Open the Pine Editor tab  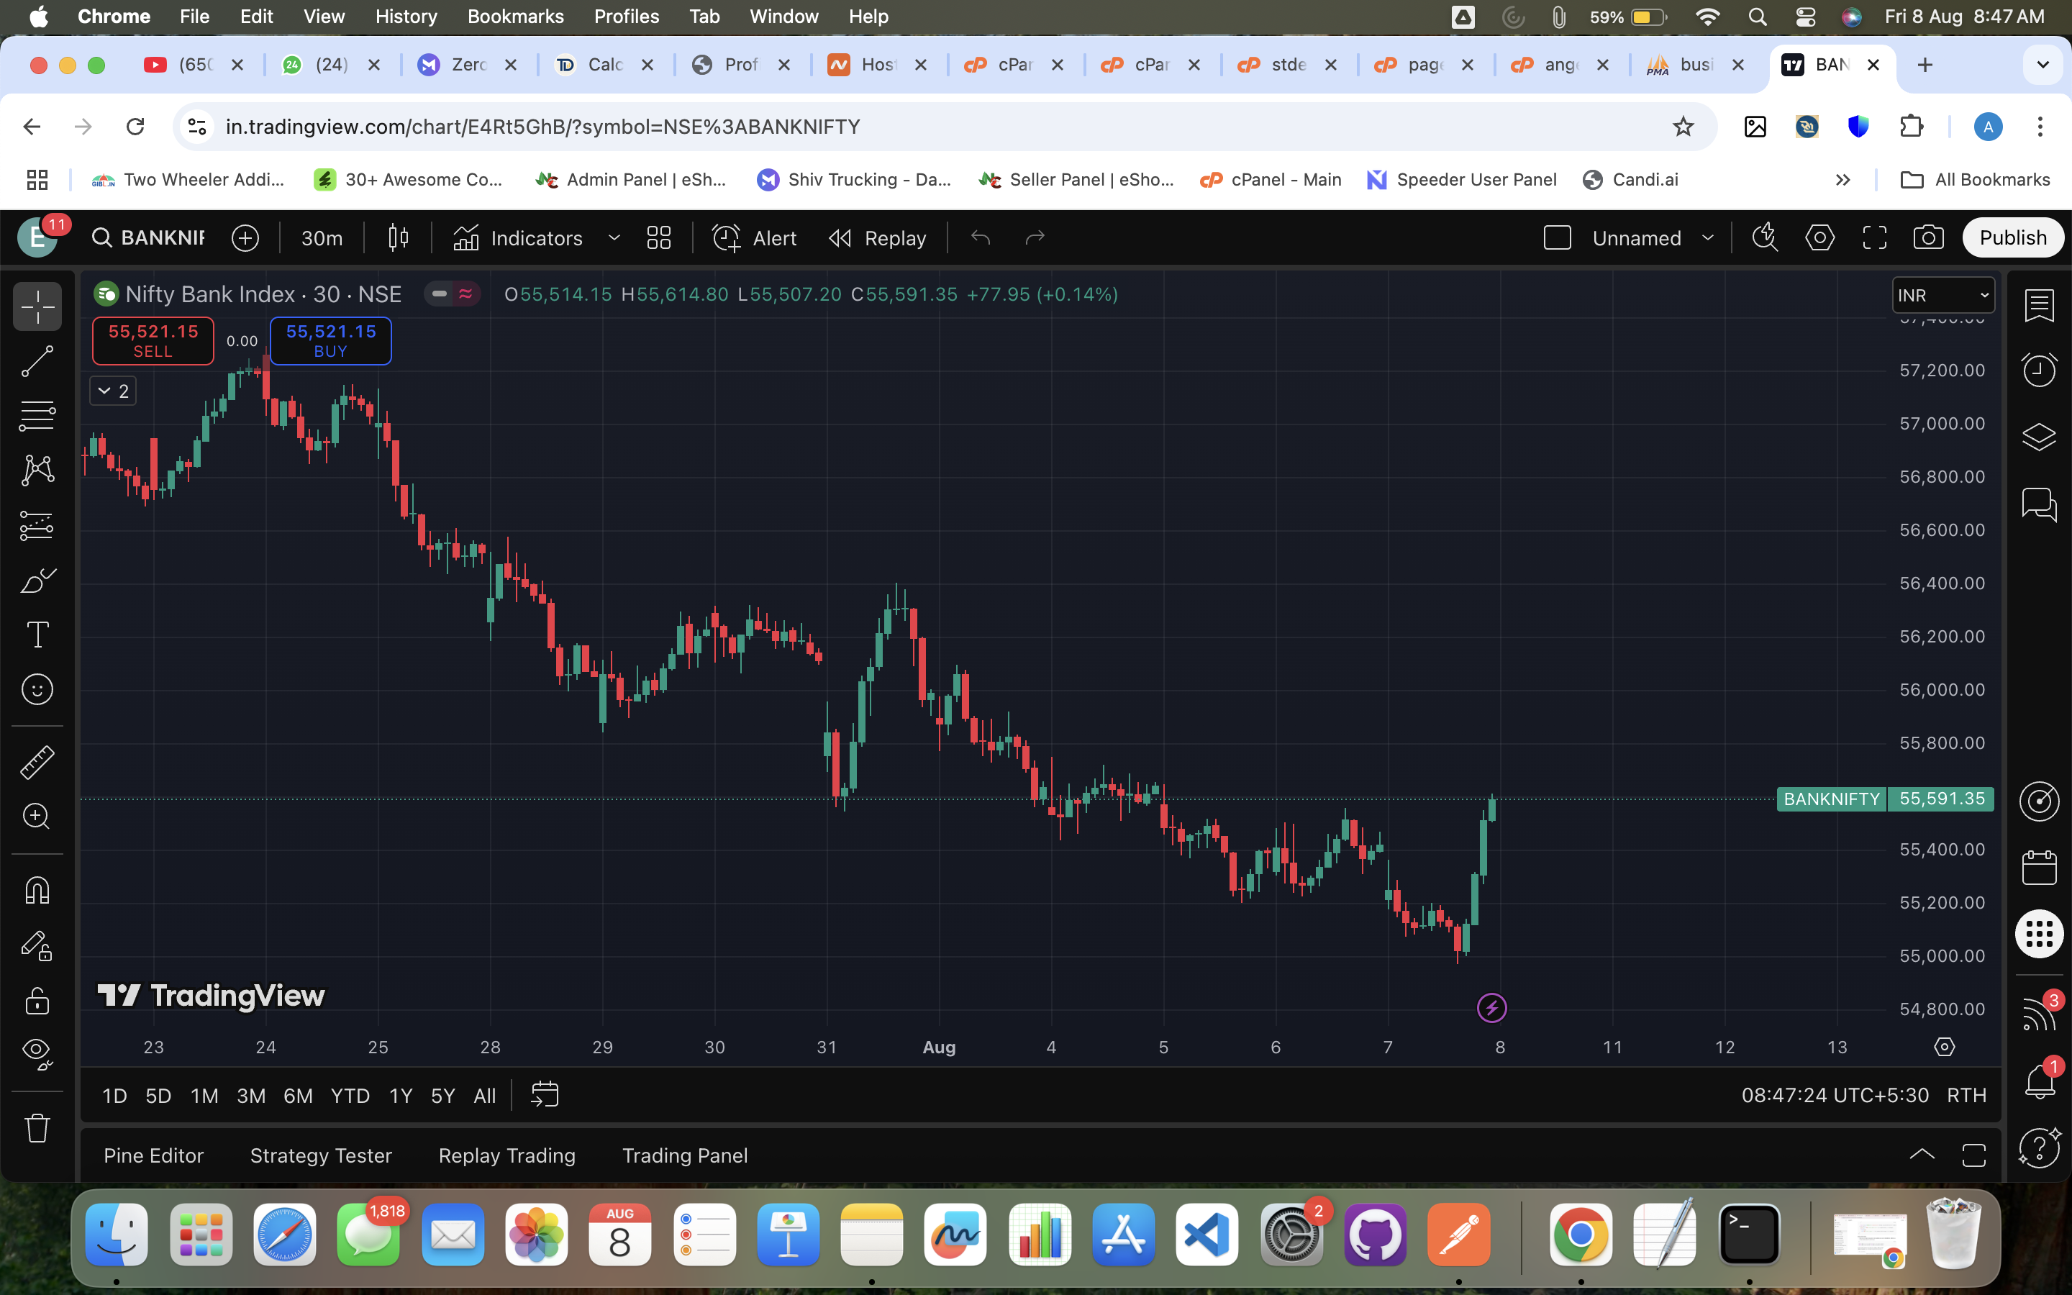pos(154,1155)
